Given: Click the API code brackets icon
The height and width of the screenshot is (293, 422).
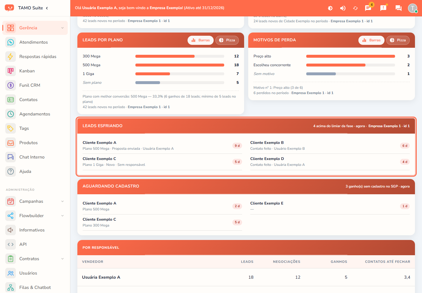Looking at the screenshot, I should 11,244.
